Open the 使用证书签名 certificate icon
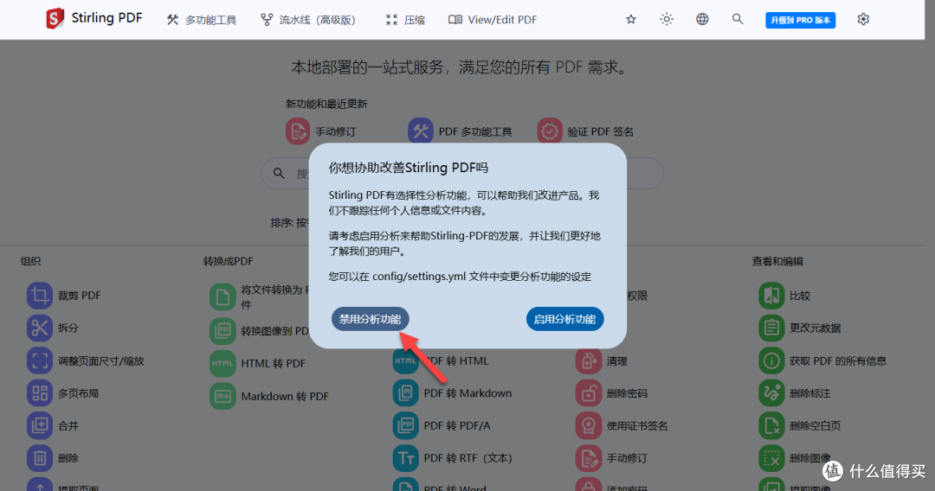The image size is (935, 491). (x=588, y=425)
